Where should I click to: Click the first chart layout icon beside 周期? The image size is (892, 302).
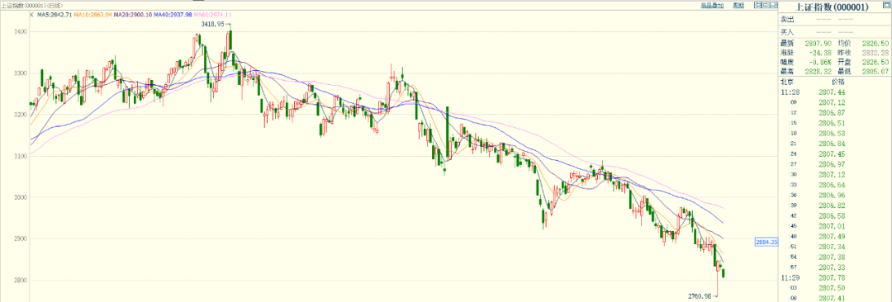757,5
